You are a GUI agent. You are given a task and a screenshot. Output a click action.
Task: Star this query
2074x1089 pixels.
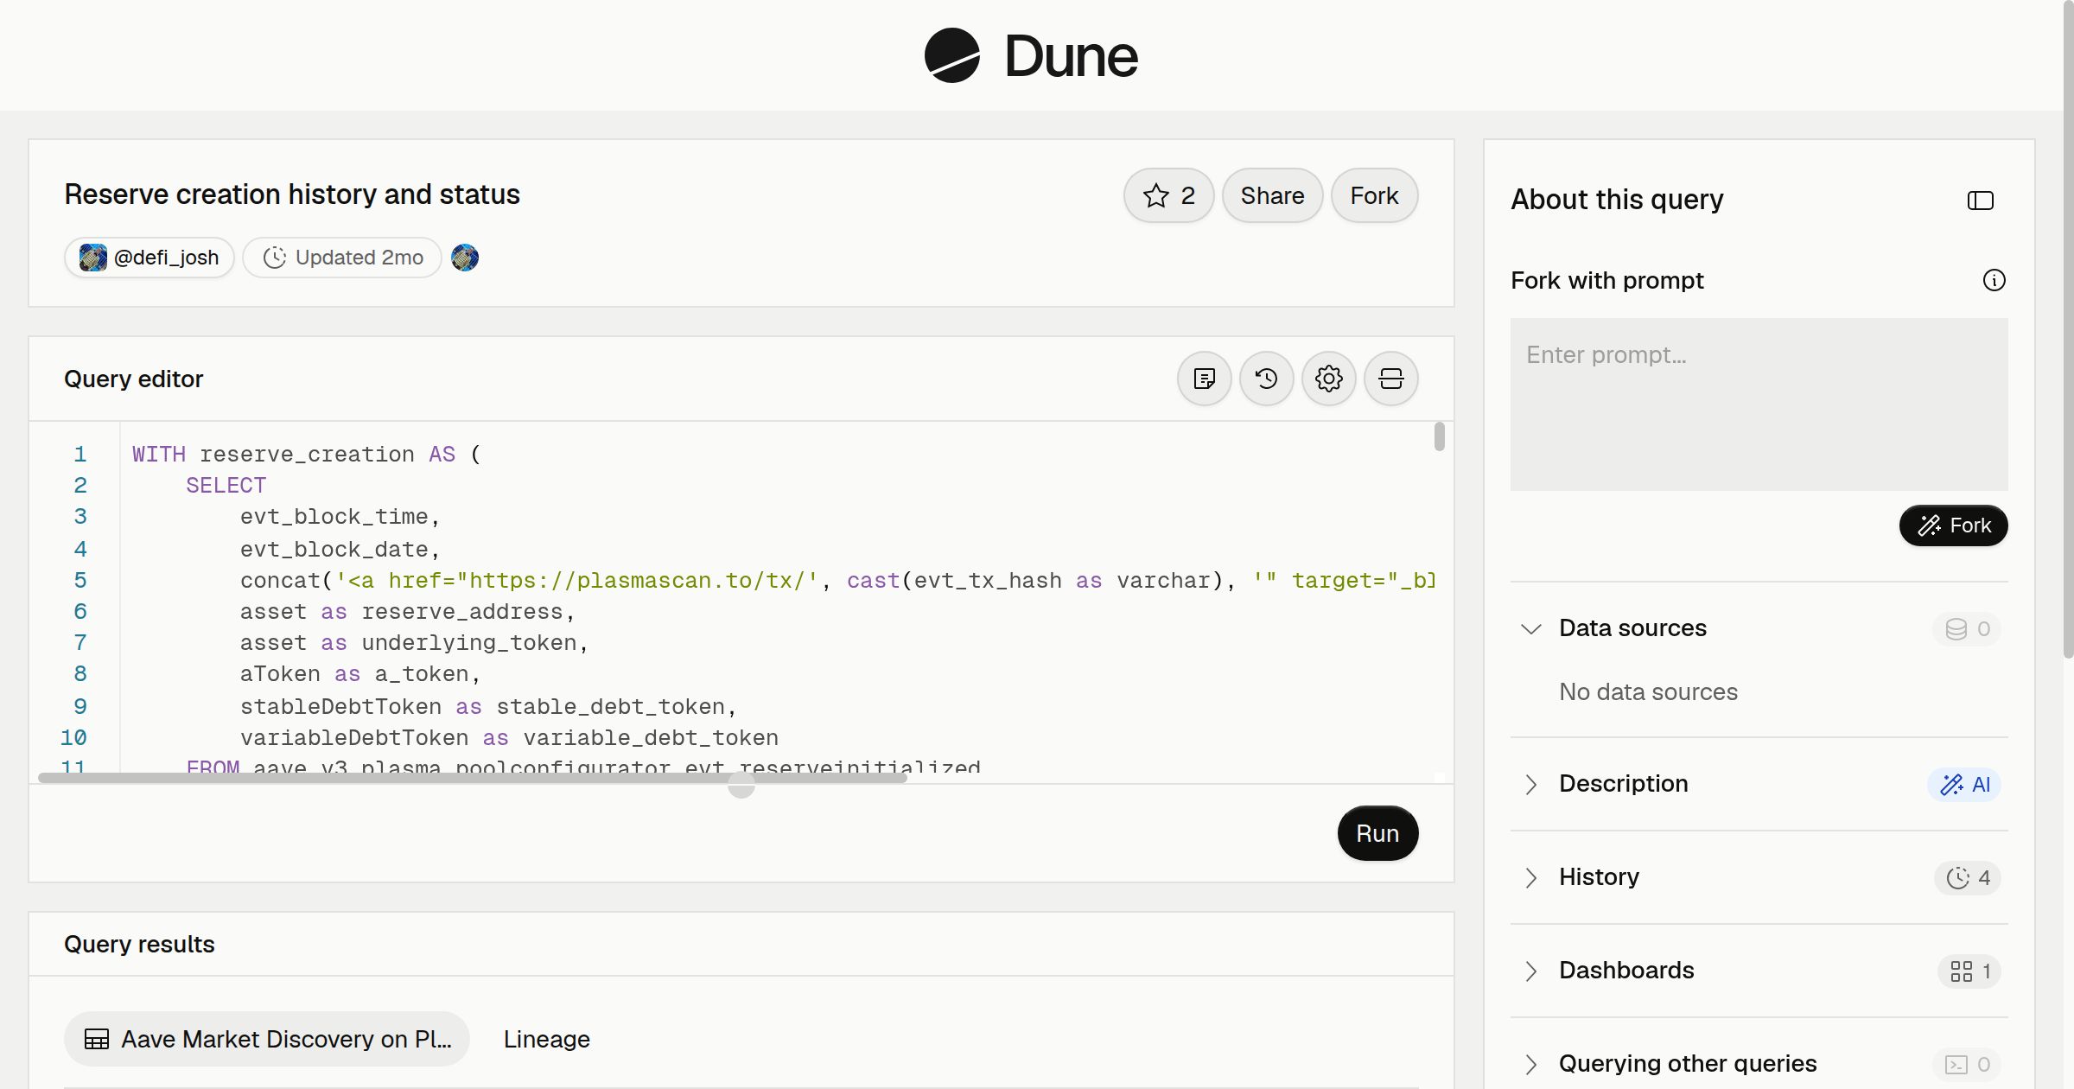[x=1168, y=195]
